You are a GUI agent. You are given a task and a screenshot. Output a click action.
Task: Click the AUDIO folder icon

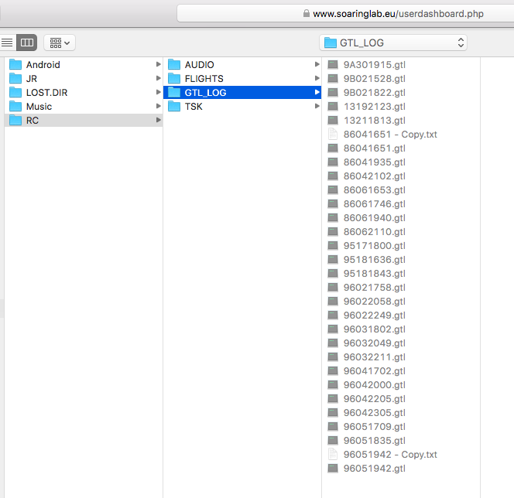174,65
